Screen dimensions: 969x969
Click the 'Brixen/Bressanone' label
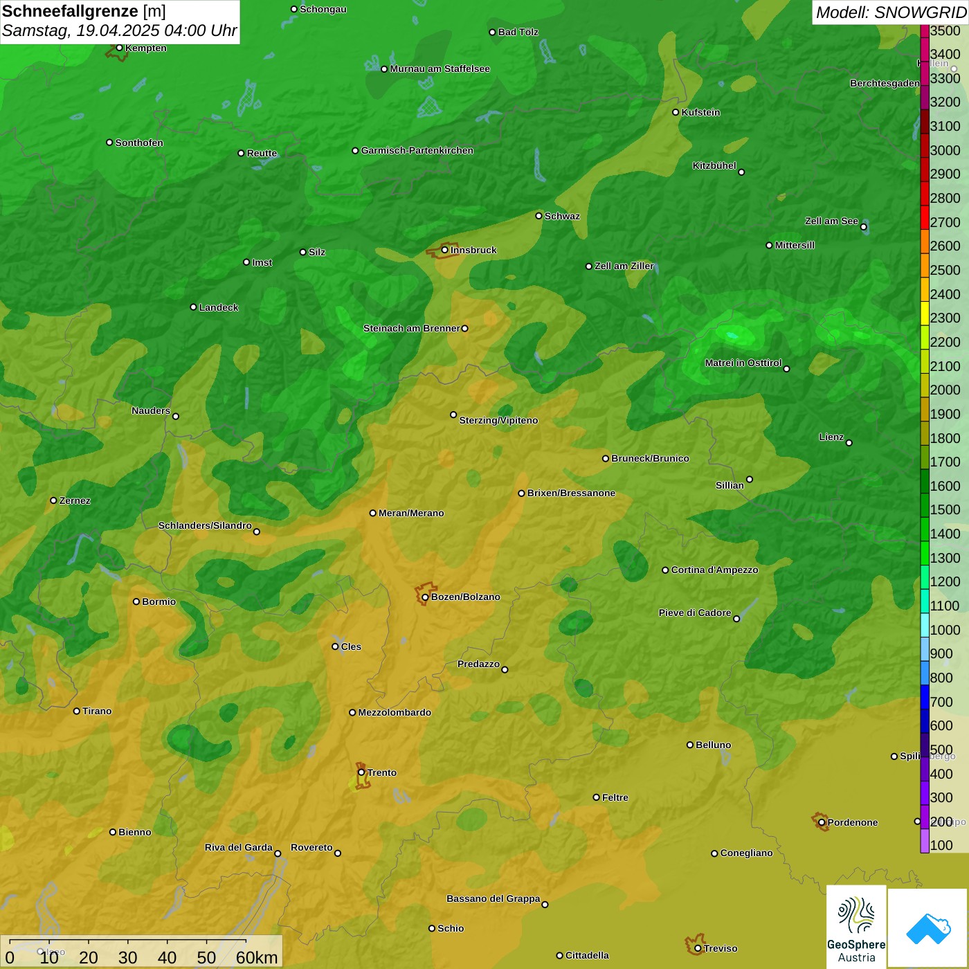[571, 493]
